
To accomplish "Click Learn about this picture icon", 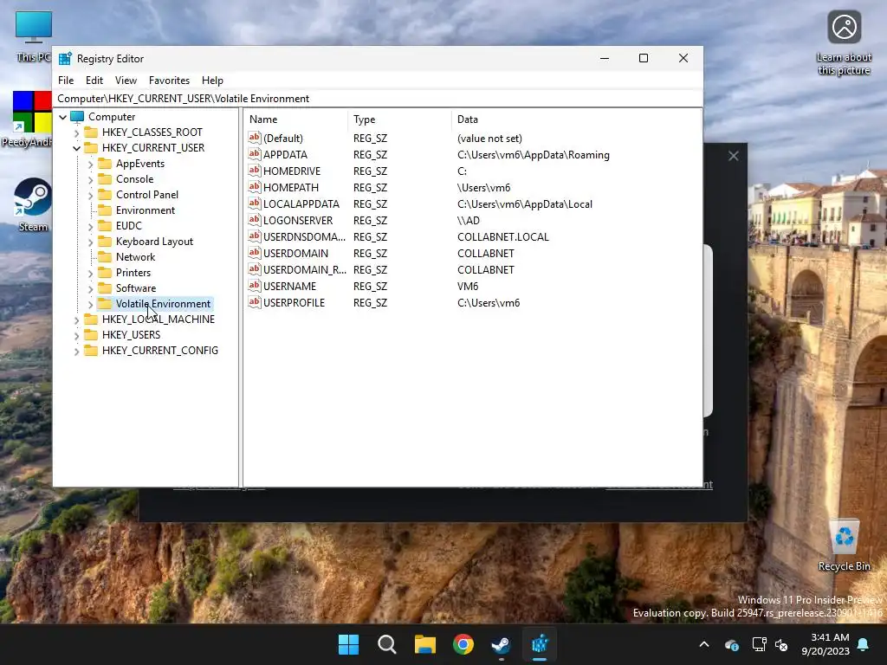I will tap(844, 43).
